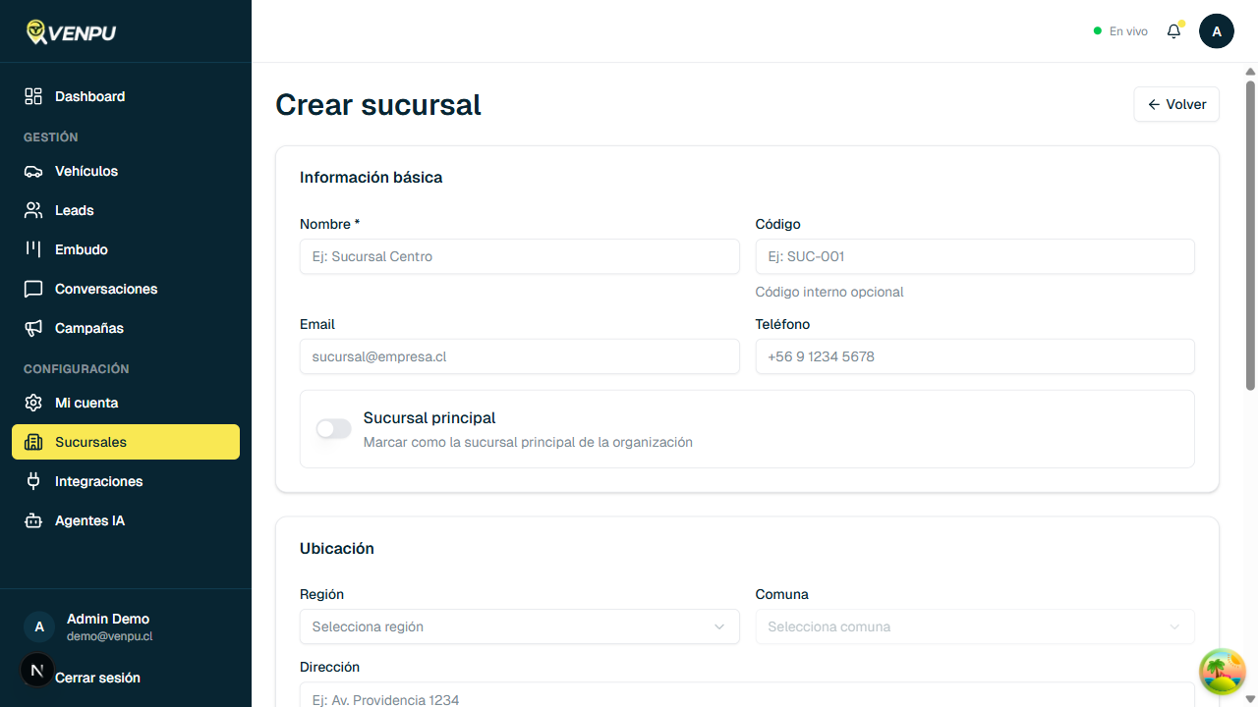
Task: Click the Campañas megaphone icon
Action: [33, 328]
